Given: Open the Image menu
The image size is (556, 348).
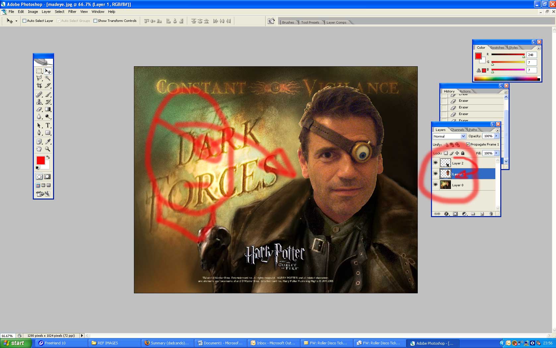Looking at the screenshot, I should (x=33, y=12).
